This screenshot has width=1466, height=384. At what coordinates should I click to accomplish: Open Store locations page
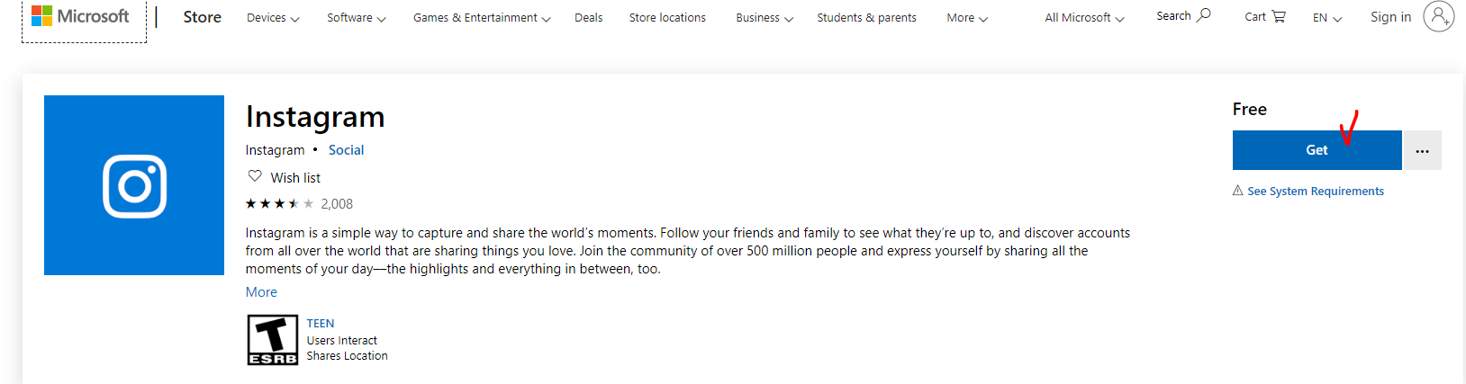[667, 17]
